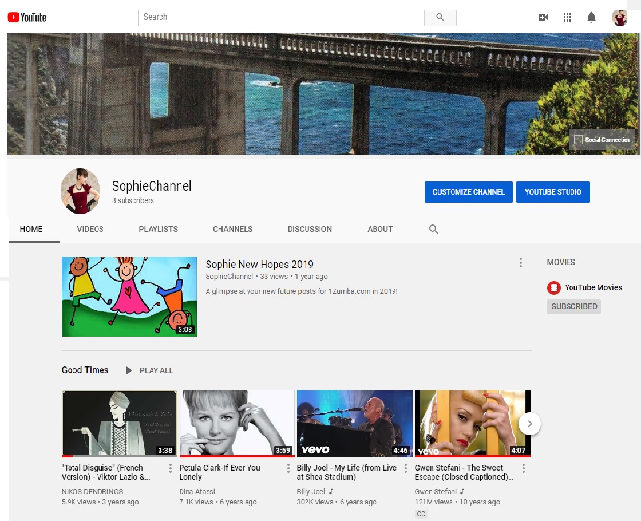Open account avatar menu in header
This screenshot has height=521, width=641.
tap(619, 18)
